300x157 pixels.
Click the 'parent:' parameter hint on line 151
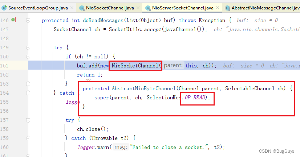point(173,66)
